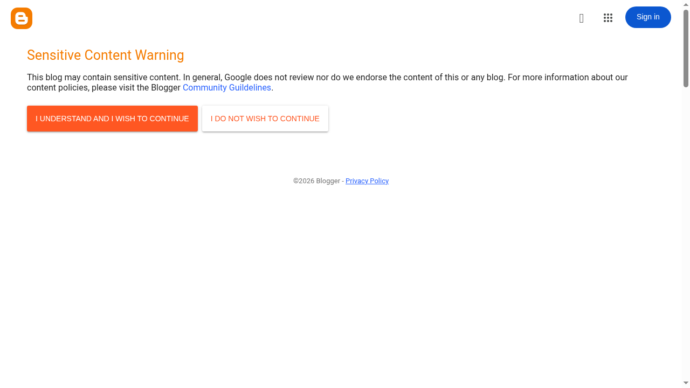
Task: Open the Google apps grid
Action: (608, 18)
